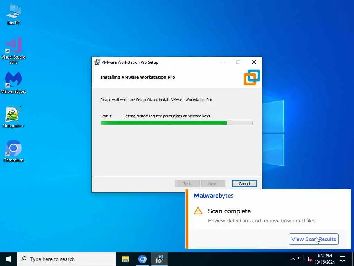Click Cancel in the VMware setup
The image size is (354, 266).
click(x=244, y=184)
